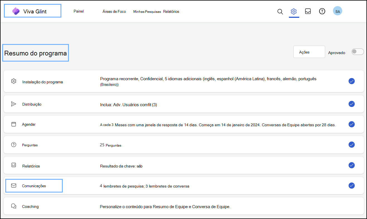Screen dimensions: 367x219
Task: Click the Viva Glint logo icon
Action: click(x=16, y=11)
